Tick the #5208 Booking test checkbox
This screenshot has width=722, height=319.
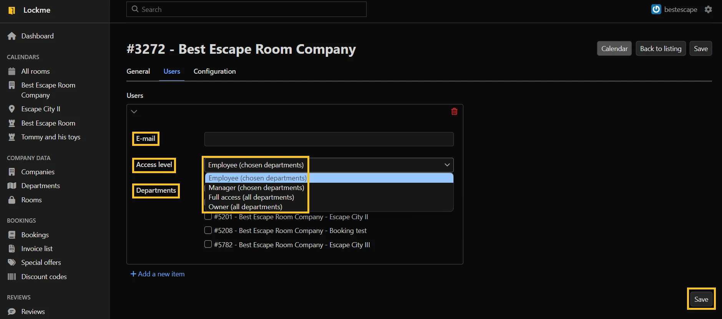pos(208,230)
